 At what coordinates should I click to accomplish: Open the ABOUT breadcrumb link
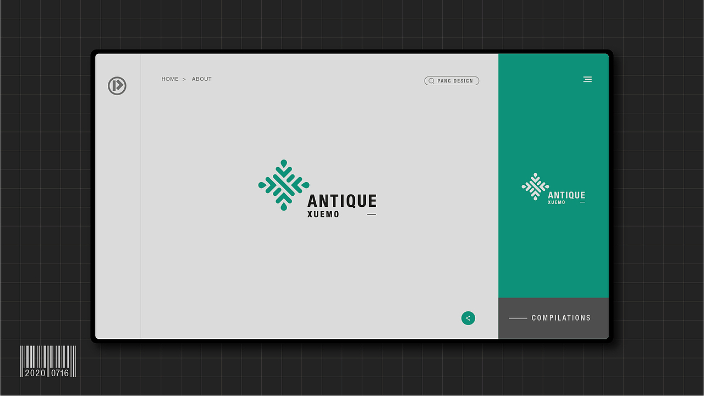[202, 79]
